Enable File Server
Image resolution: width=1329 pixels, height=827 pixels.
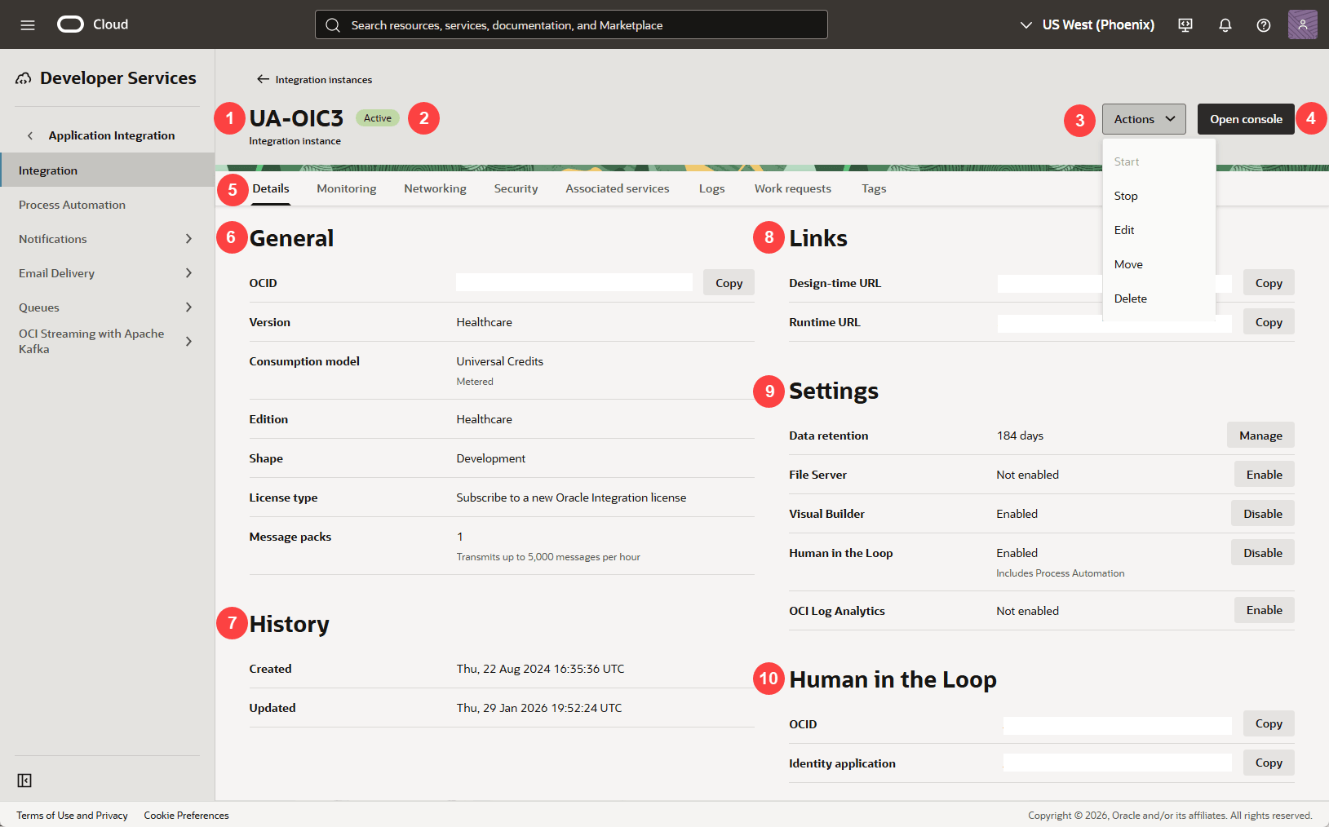[1265, 475]
